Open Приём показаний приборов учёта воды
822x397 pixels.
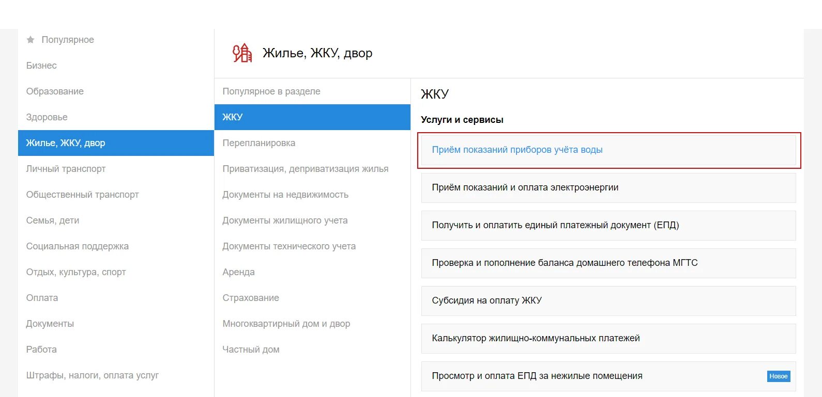tap(608, 150)
